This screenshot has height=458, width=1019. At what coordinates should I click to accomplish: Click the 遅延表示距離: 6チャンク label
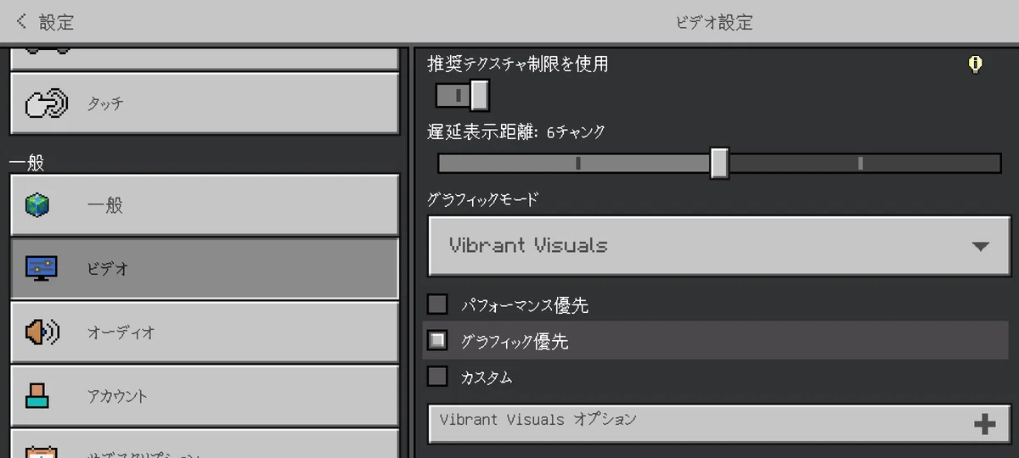click(516, 131)
